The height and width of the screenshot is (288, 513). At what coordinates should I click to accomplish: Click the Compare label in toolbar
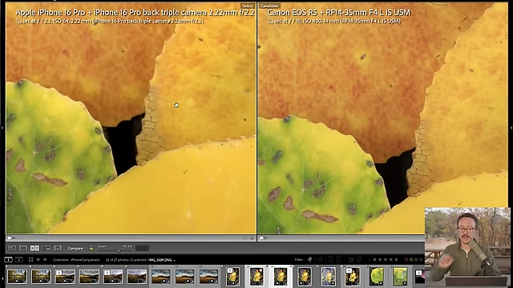(75, 249)
